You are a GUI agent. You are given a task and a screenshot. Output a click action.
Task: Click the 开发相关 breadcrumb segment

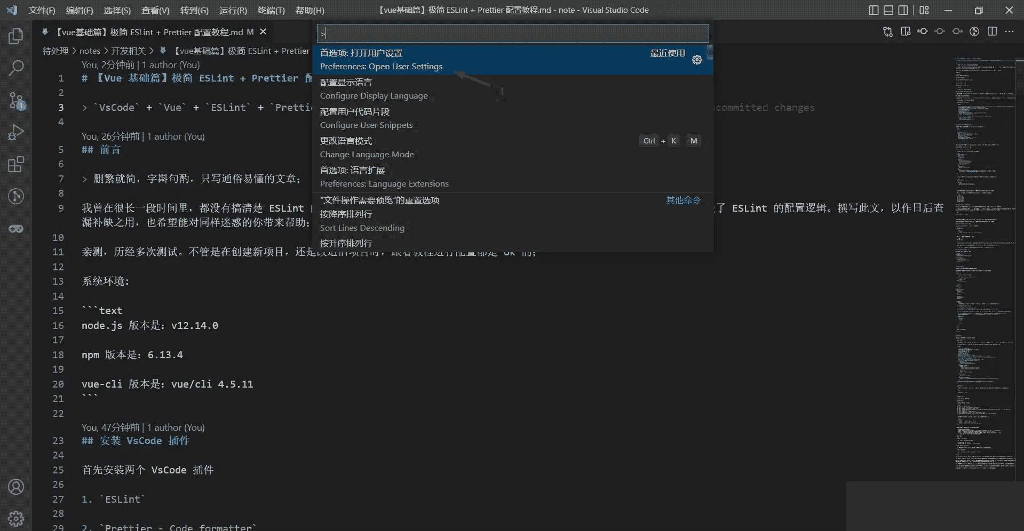(x=128, y=51)
